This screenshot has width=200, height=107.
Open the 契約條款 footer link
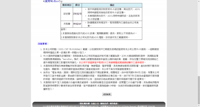pyautogui.click(x=114, y=104)
